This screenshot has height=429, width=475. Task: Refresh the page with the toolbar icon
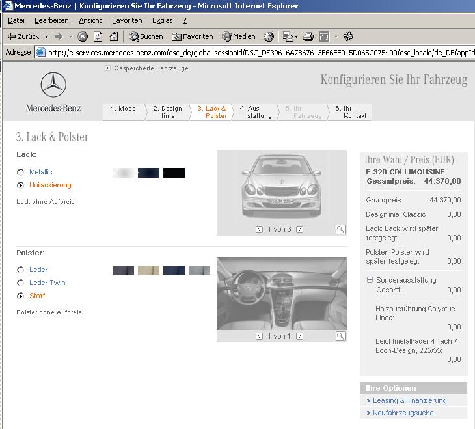(x=98, y=36)
